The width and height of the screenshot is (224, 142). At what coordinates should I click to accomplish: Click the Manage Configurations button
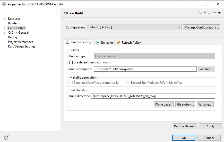pyautogui.click(x=202, y=27)
